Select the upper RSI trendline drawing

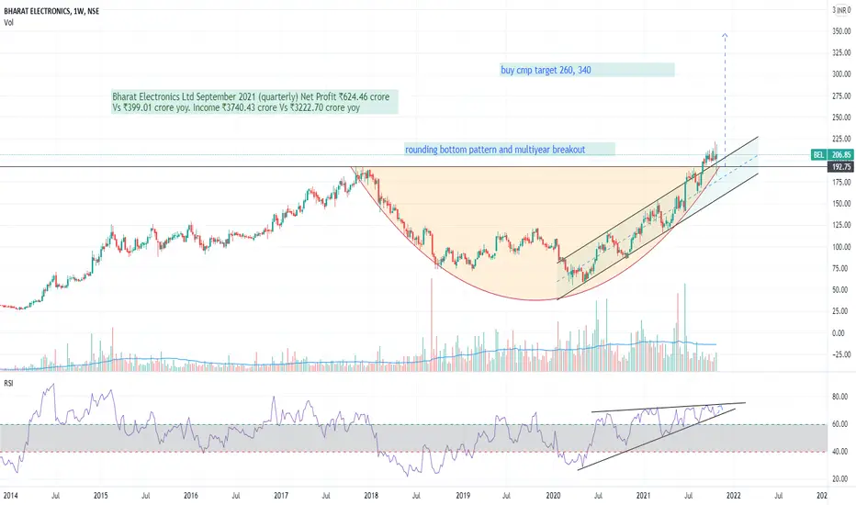pos(669,408)
